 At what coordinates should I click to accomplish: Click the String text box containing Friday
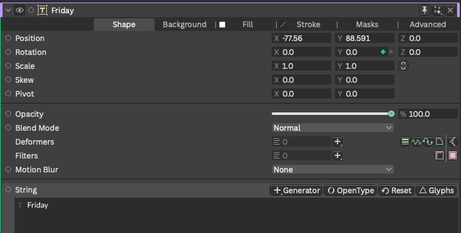(x=236, y=215)
